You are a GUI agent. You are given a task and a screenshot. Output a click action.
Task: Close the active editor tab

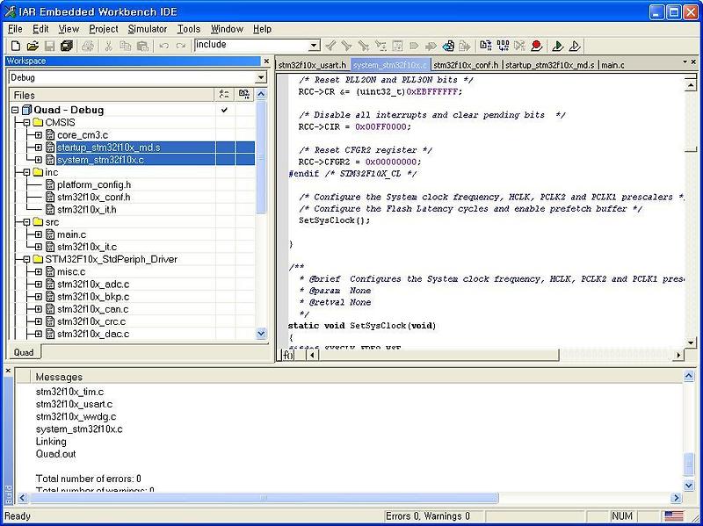pyautogui.click(x=693, y=61)
